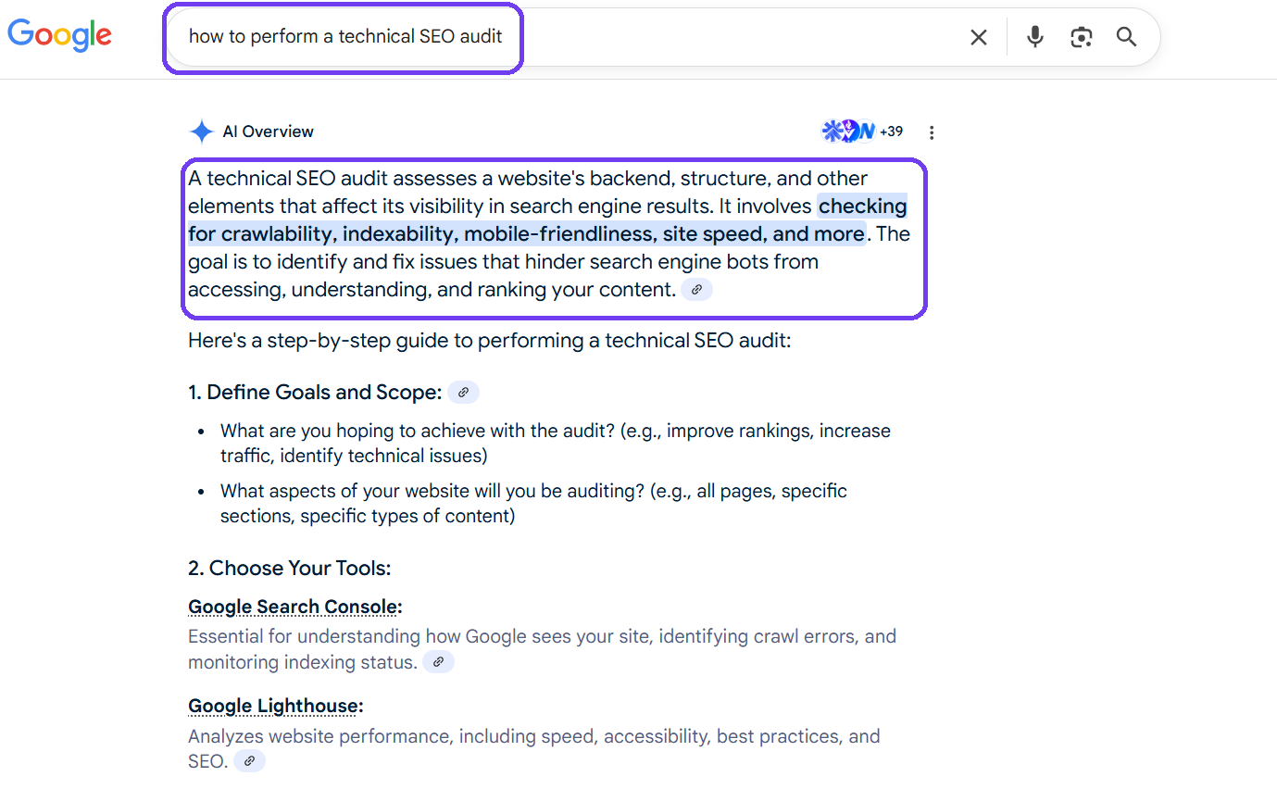Viewport: 1277px width, 789px height.
Task: Open link icon beside Define Goals and Scope
Action: [x=463, y=393]
